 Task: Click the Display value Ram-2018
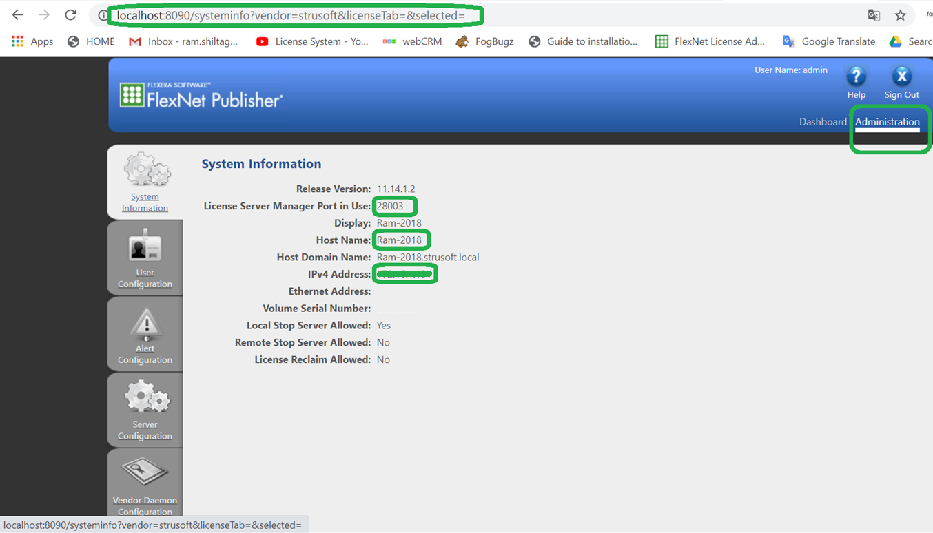399,223
